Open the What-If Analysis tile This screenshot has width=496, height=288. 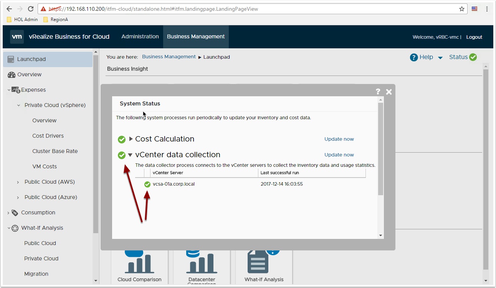[x=264, y=267]
